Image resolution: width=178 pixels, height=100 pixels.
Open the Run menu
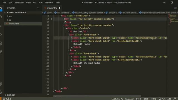(40, 2)
